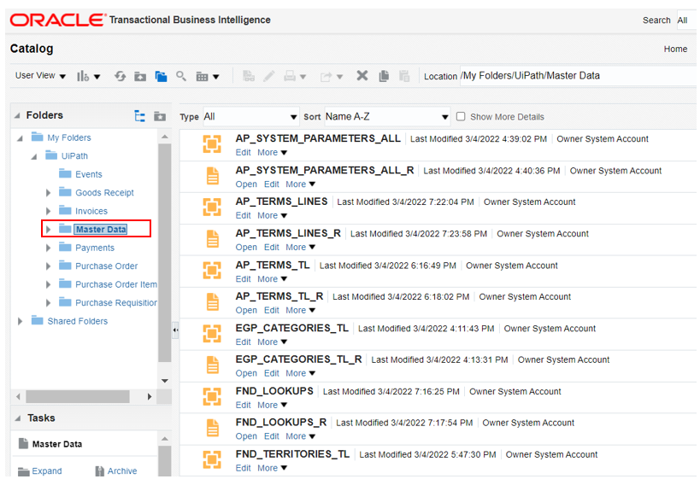Image resolution: width=700 pixels, height=485 pixels.
Task: Expand the Shared Folders tree node
Action: (x=21, y=321)
